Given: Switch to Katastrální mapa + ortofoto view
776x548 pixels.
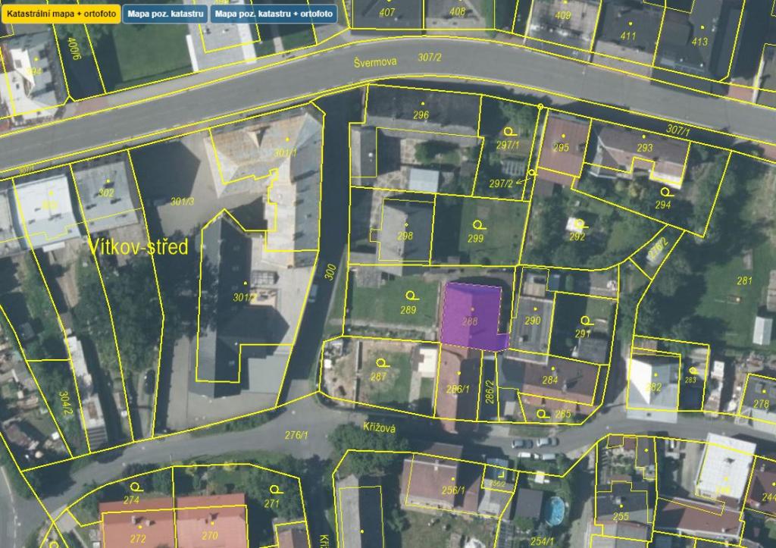Looking at the screenshot, I should 61,14.
